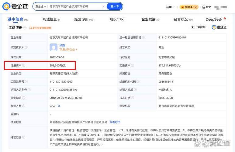Open the 查看地图 map link
Viewport: 235px width, 152px height.
pyautogui.click(x=115, y=122)
